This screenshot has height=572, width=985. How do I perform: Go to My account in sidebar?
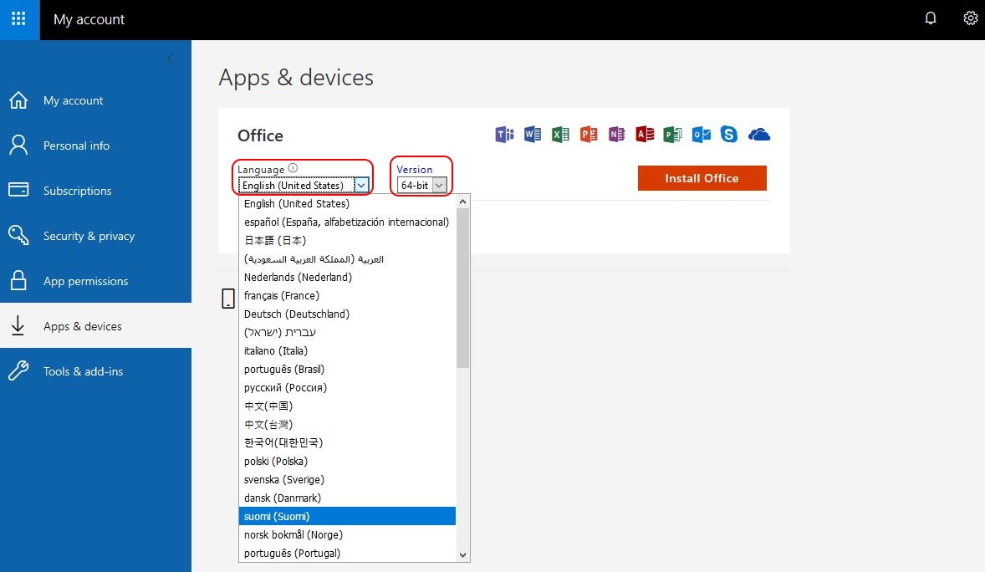[x=95, y=100]
